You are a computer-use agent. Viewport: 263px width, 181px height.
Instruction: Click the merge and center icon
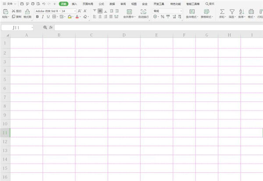129,11
